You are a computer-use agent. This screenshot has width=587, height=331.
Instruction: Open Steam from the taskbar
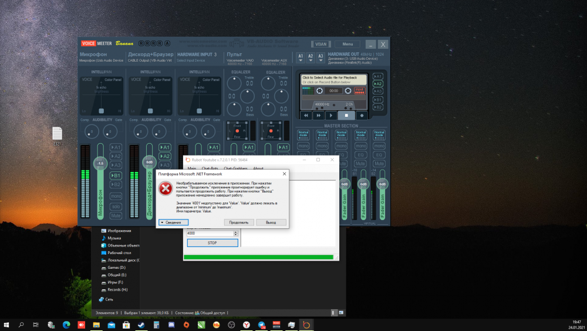[141, 325]
